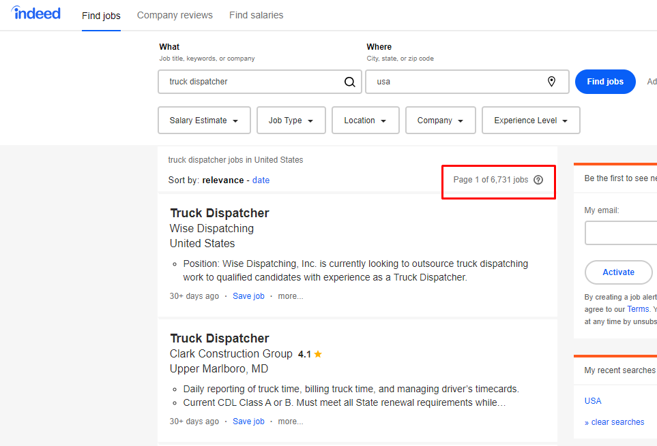Expand the Job Type filter
The width and height of the screenshot is (657, 446).
pos(291,121)
